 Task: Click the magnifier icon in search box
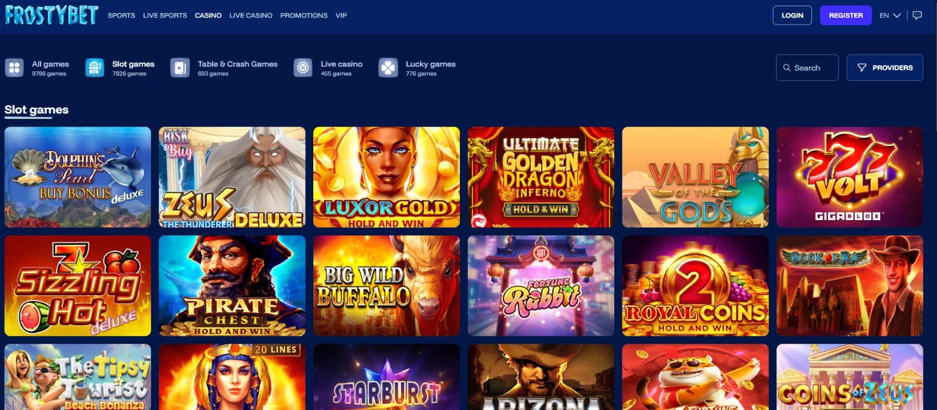786,68
